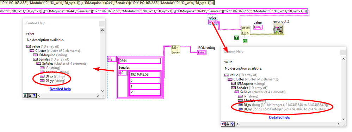This screenshot has width=352, height=132.
Task: Click scroll-left arrow in the DI_xx (string) Context Help
Action: pyautogui.click(x=39, y=95)
